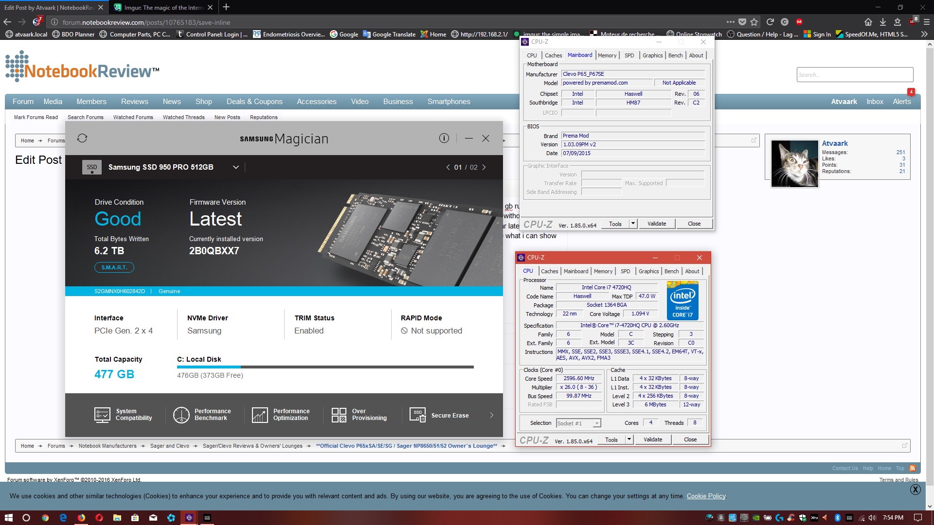The height and width of the screenshot is (525, 934).
Task: Show more bookmarks with double chevron
Action: click(x=924, y=34)
